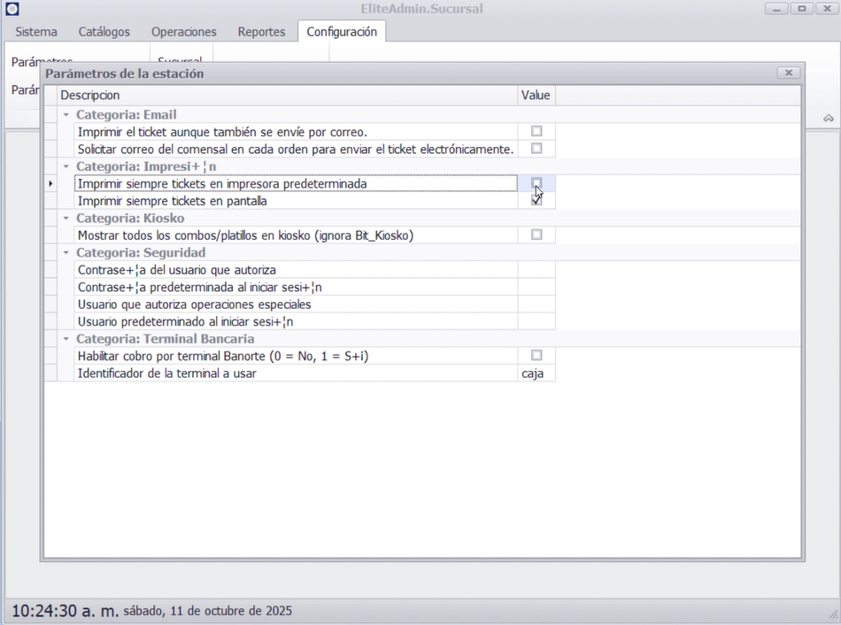
Task: Click value field for 'Contraseña del usuario que autoriza'
Action: point(536,270)
